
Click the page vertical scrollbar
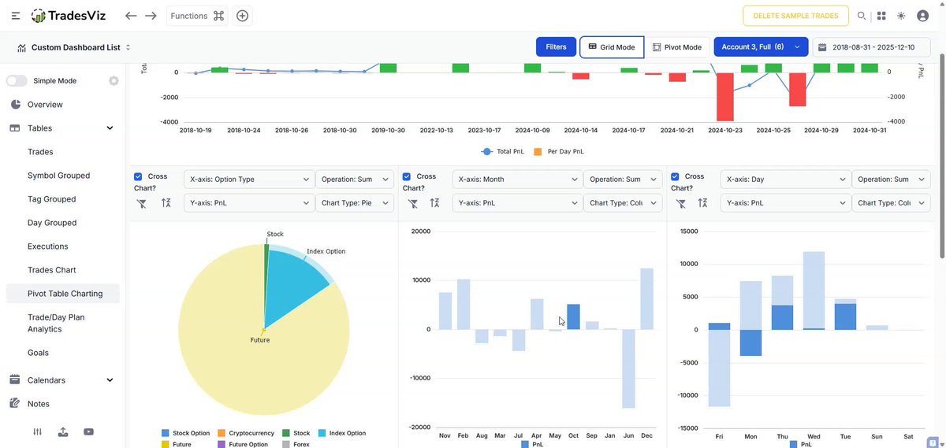coord(942,157)
